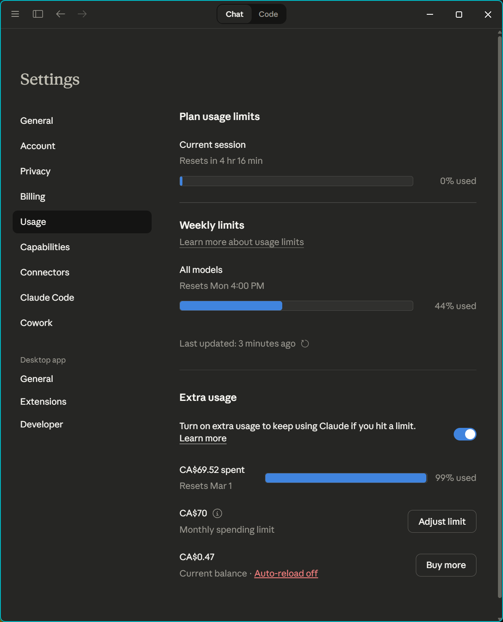Open the Connectors settings page
503x622 pixels.
45,272
